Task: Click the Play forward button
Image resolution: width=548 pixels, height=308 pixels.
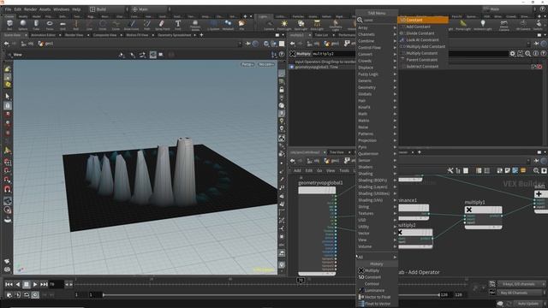Action: coord(35,285)
